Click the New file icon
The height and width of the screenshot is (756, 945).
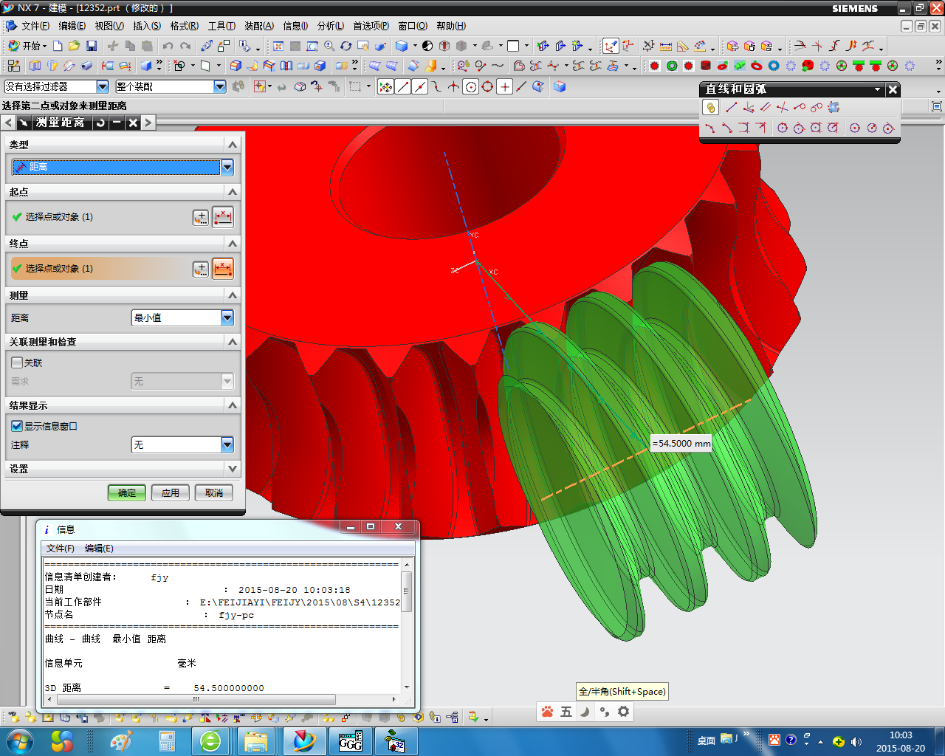(58, 46)
